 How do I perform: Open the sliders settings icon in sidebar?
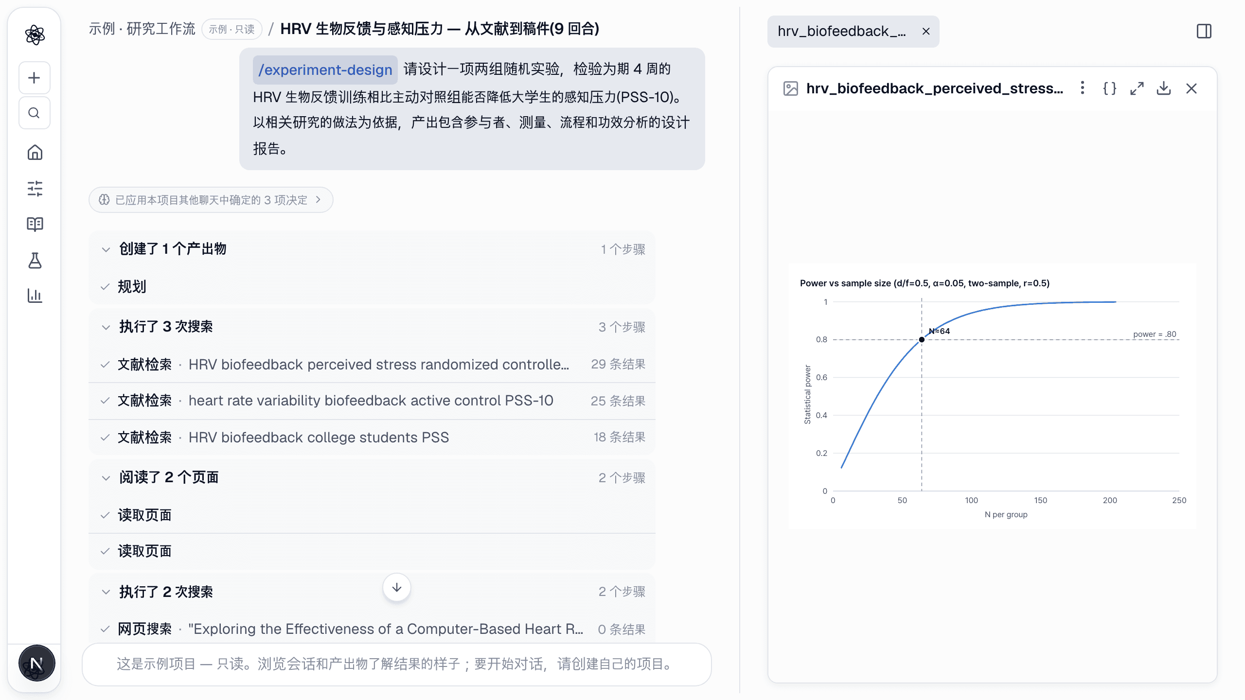[x=35, y=189]
